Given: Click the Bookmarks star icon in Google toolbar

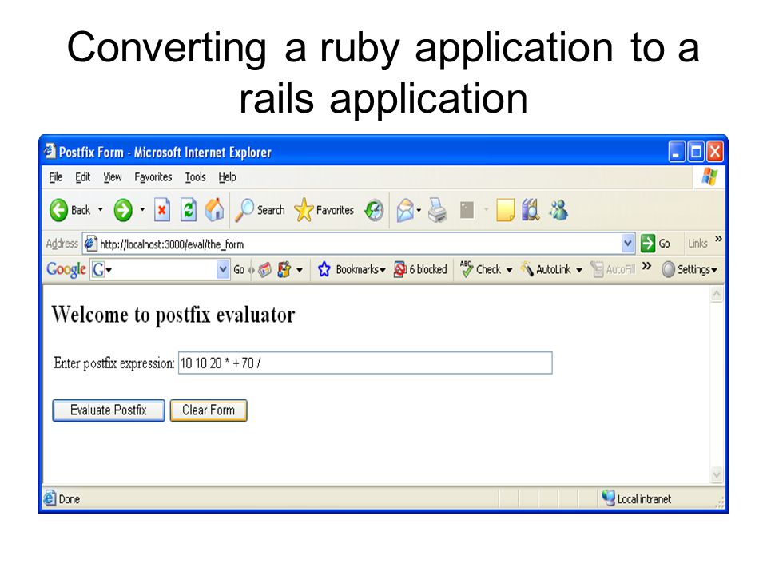Looking at the screenshot, I should tap(324, 269).
